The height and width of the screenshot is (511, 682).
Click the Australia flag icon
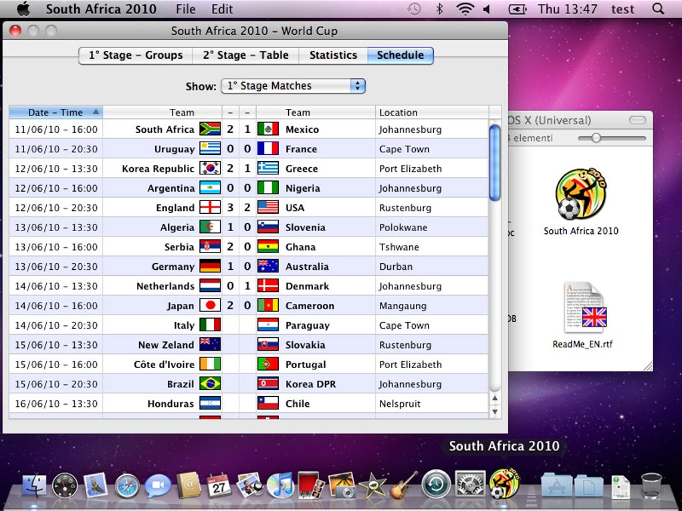pos(268,266)
